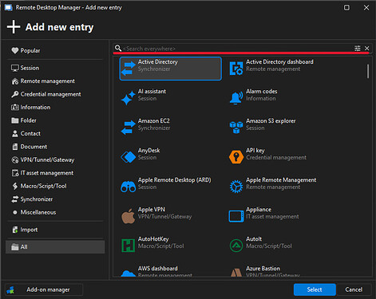Clear the search box with X
The height and width of the screenshot is (299, 376).
(366, 48)
